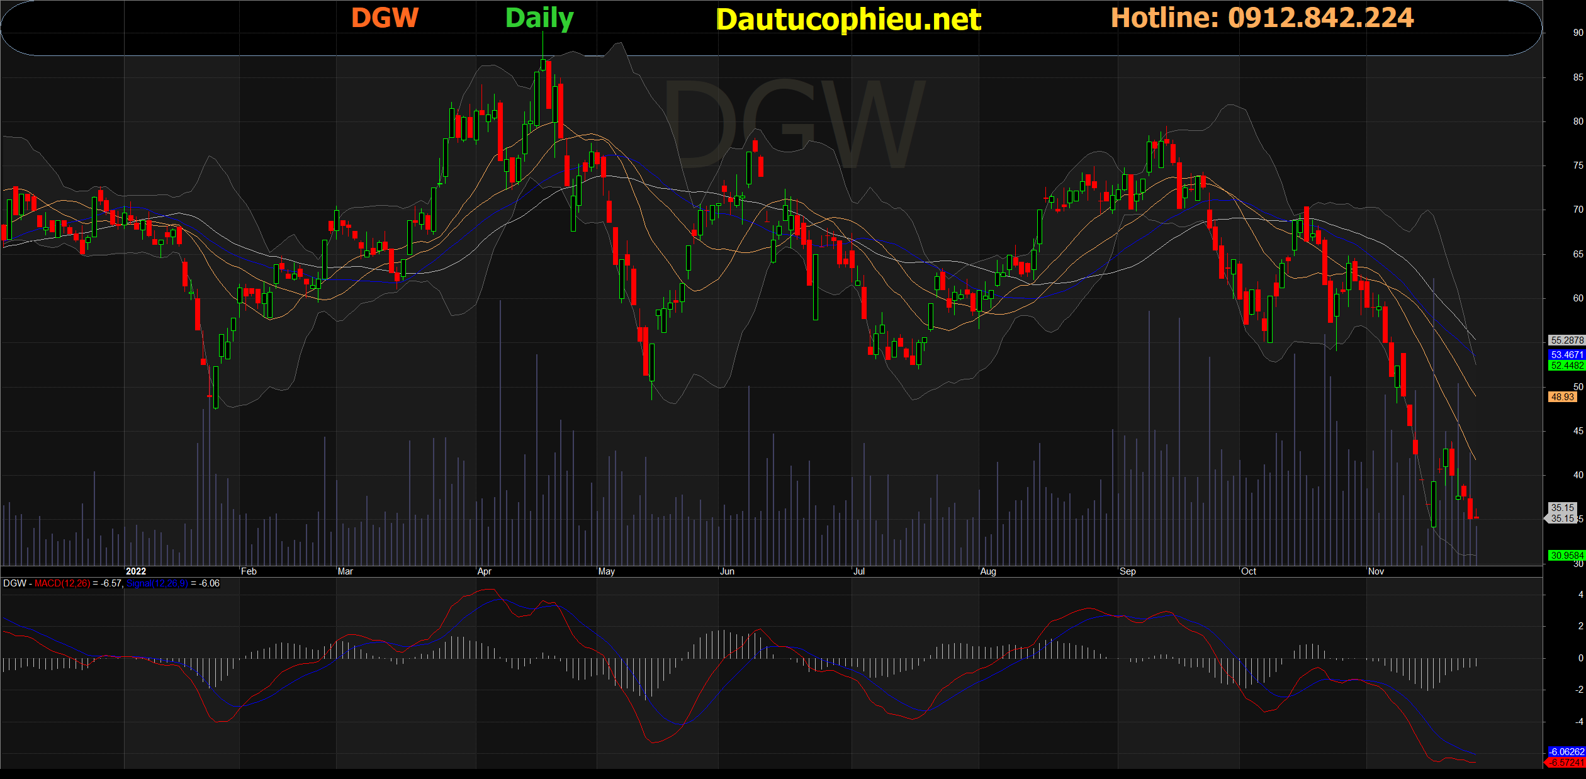Click the green 30.9584 volume tag

click(x=1566, y=556)
